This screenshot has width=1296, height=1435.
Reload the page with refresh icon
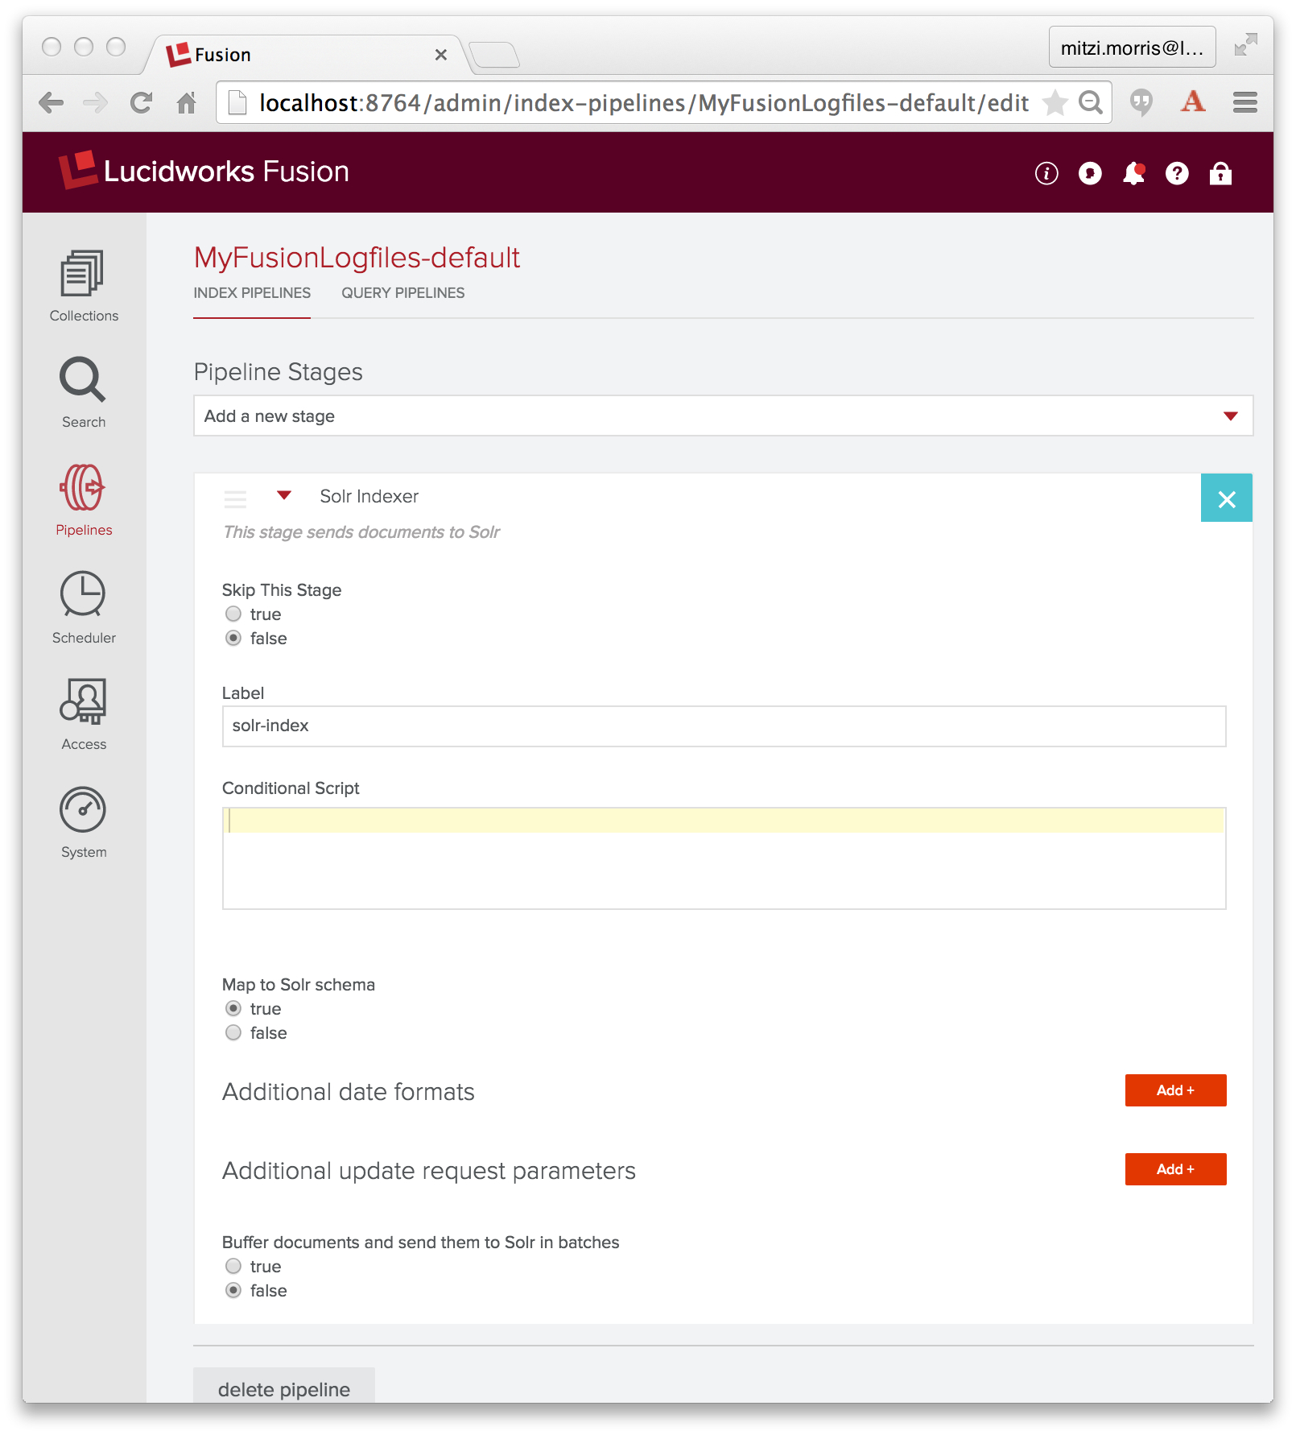click(142, 102)
